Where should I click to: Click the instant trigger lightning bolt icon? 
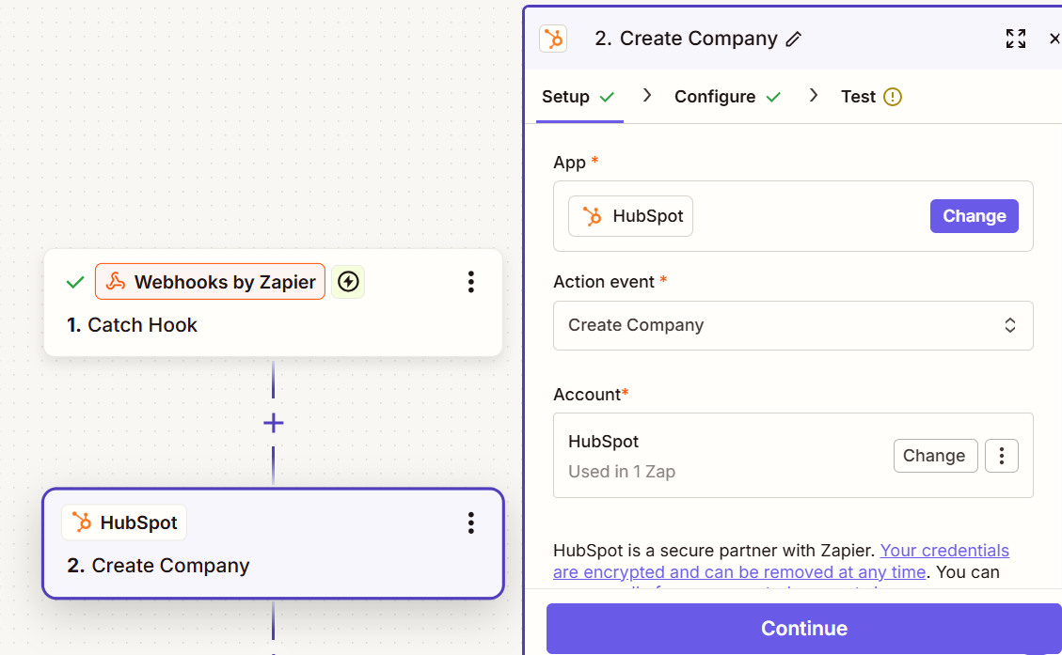348,282
